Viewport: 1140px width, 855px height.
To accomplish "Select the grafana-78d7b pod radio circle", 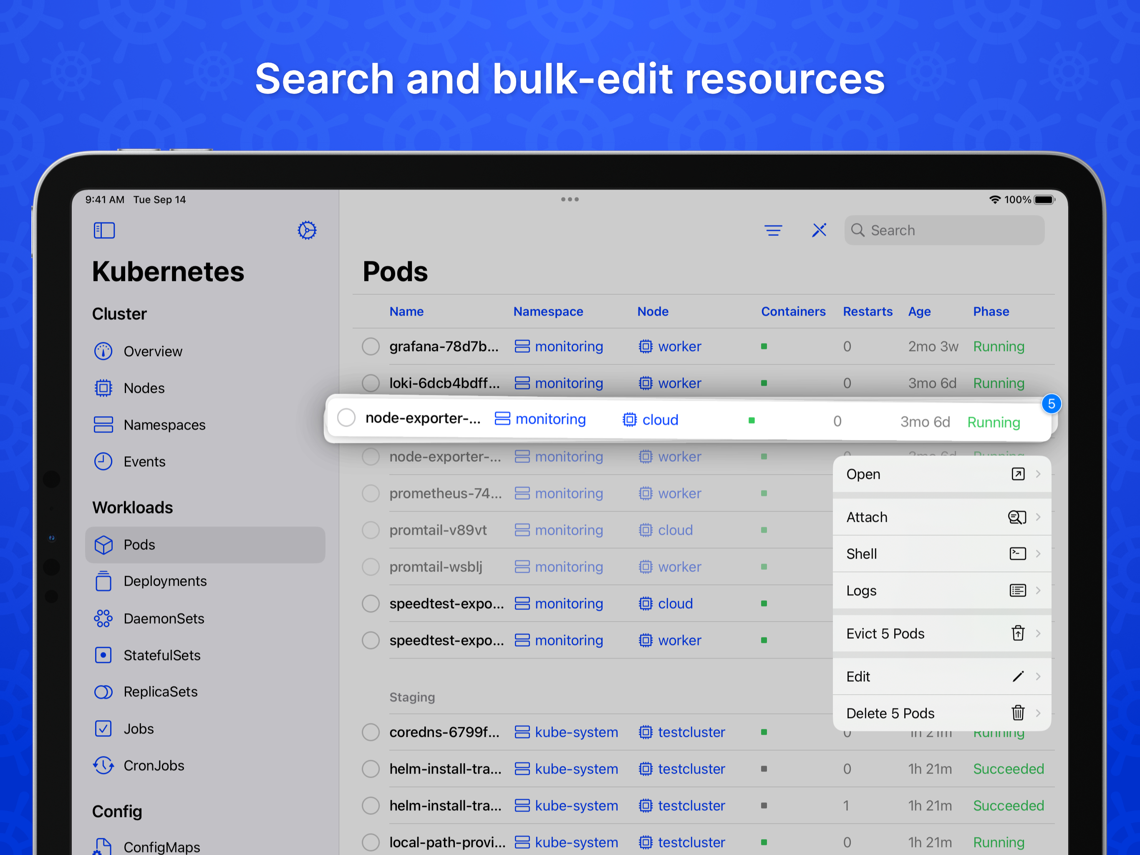I will pyautogui.click(x=371, y=347).
